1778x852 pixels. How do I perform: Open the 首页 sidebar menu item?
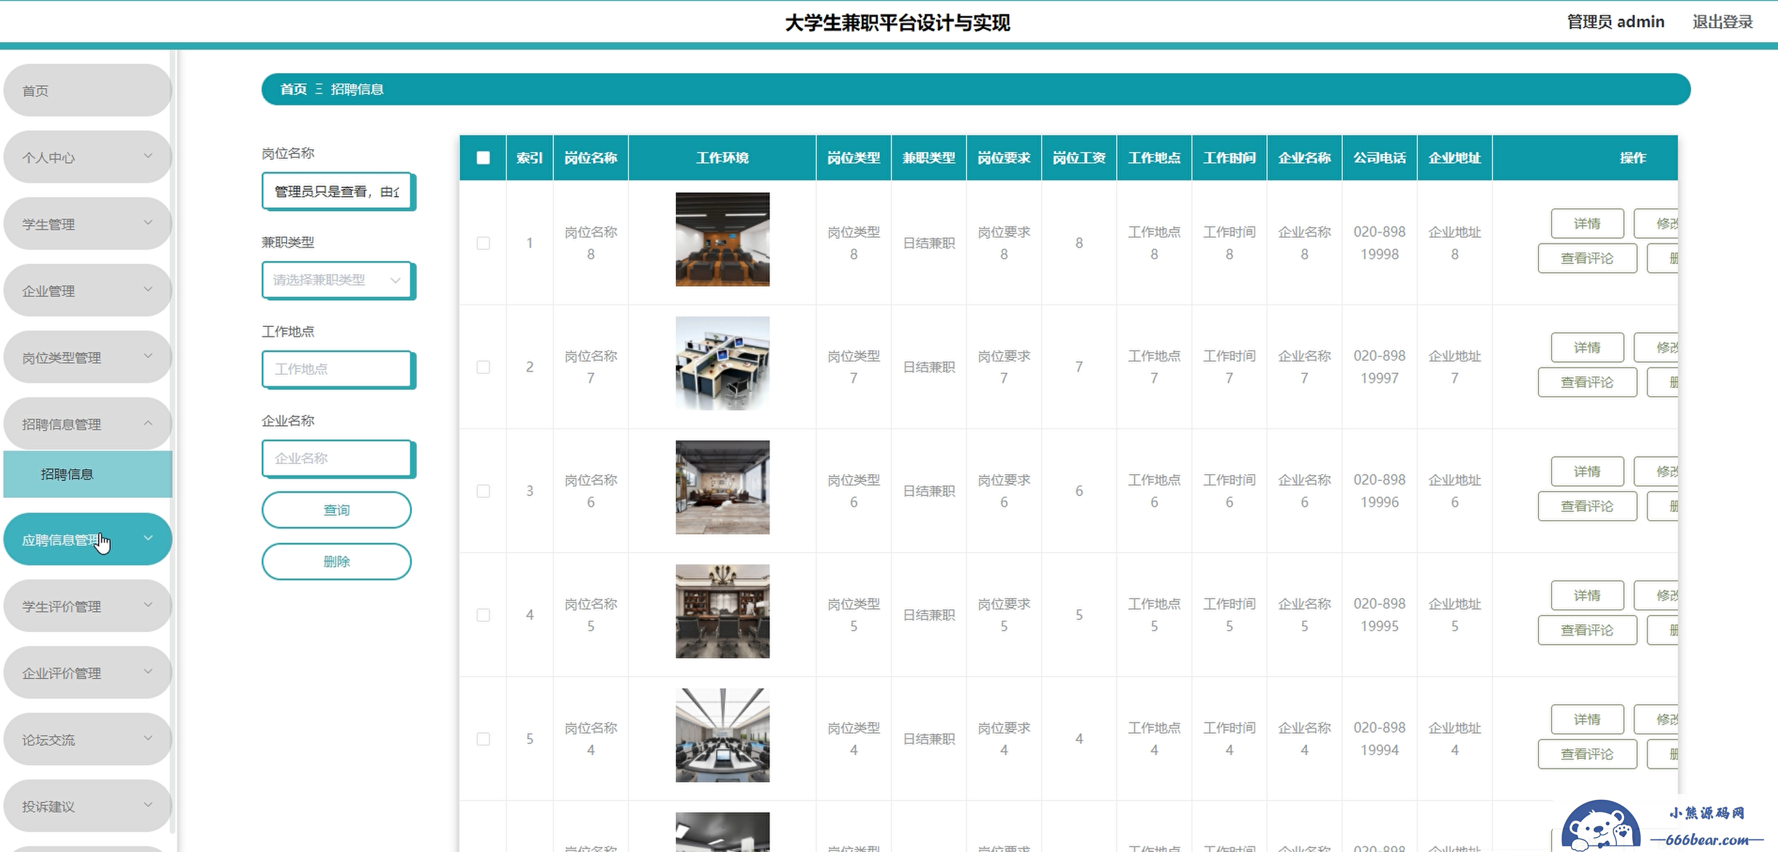pos(87,91)
